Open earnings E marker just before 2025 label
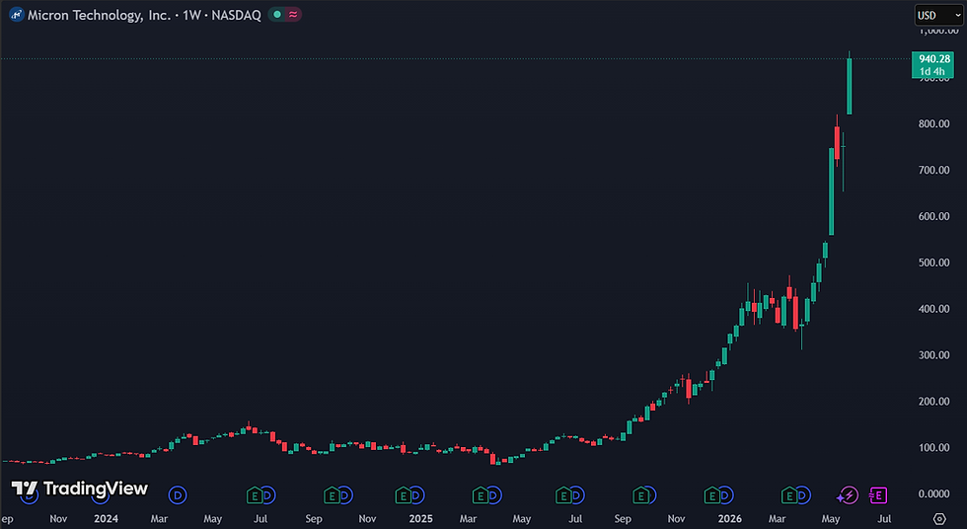The image size is (967, 529). pos(403,494)
